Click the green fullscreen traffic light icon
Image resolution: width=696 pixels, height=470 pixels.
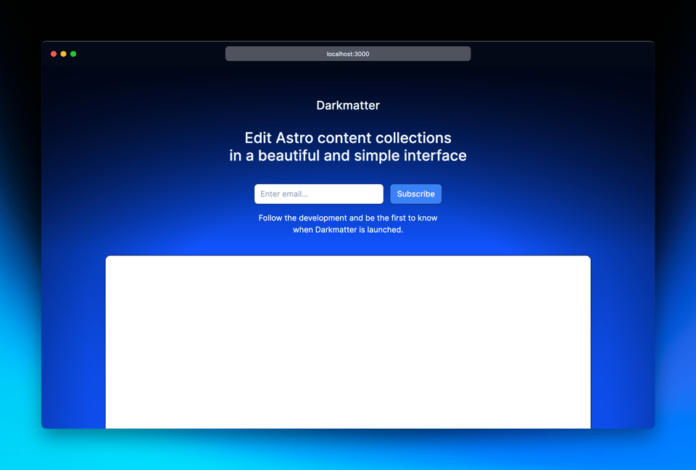pos(73,53)
